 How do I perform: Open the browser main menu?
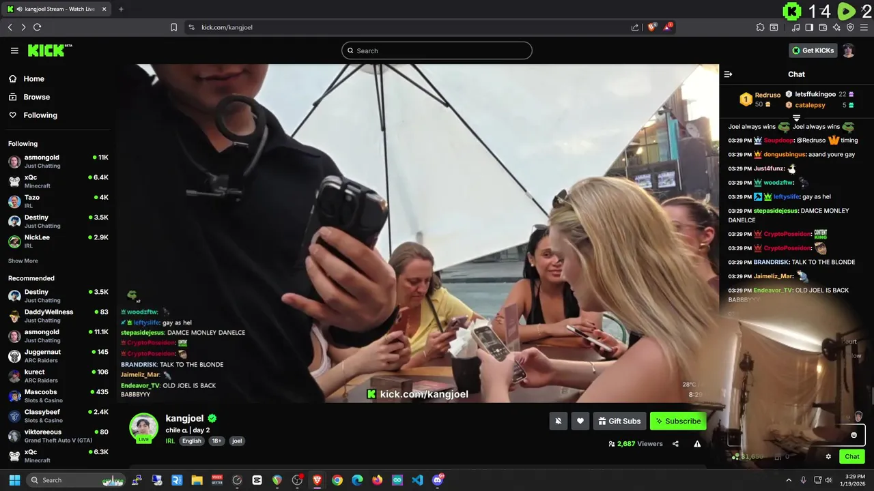pyautogui.click(x=864, y=27)
